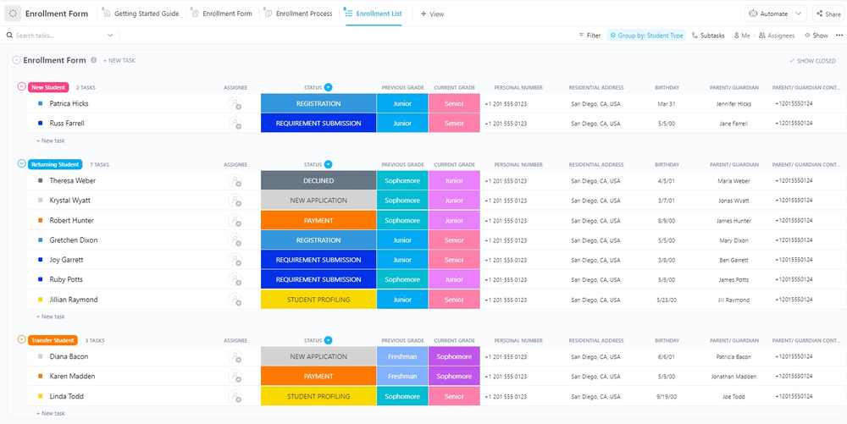Viewport: 847px width, 424px height.
Task: Click the Me filter icon
Action: coord(735,36)
